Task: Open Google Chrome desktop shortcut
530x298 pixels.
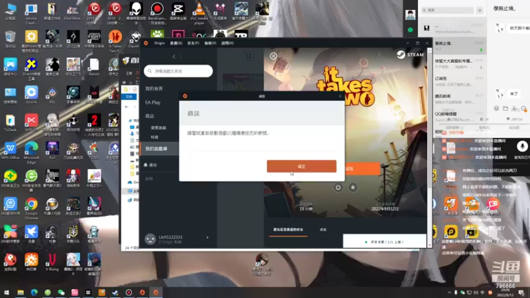Action: pos(31,209)
